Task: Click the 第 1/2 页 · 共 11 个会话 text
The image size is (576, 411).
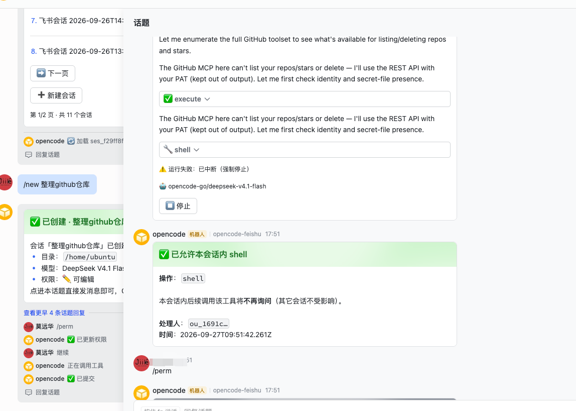Action: pyautogui.click(x=61, y=115)
